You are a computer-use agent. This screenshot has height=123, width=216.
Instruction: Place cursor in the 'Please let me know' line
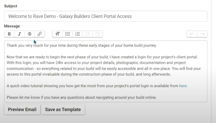[82, 97]
